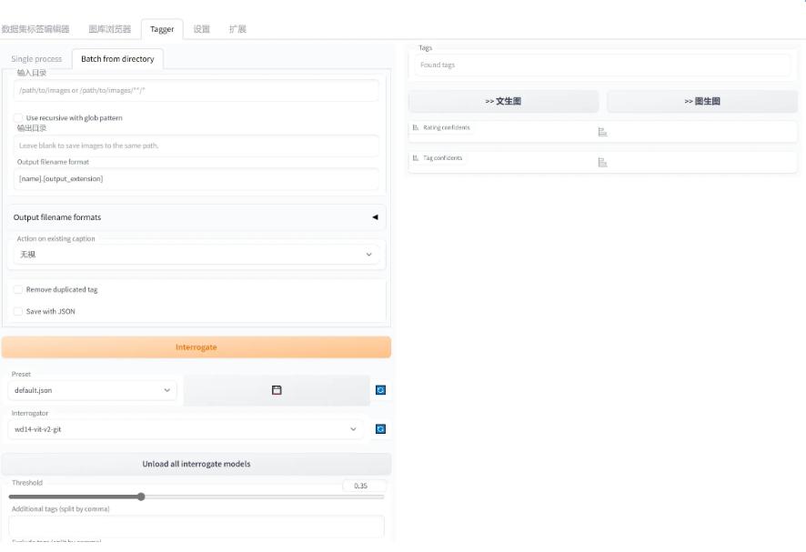Click refresh icon next to Preset dropdown
Viewport: 806px width, 552px height.
[380, 390]
